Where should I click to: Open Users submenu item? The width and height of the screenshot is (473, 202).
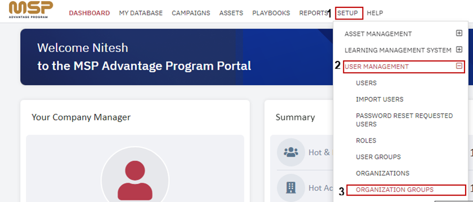click(x=366, y=83)
